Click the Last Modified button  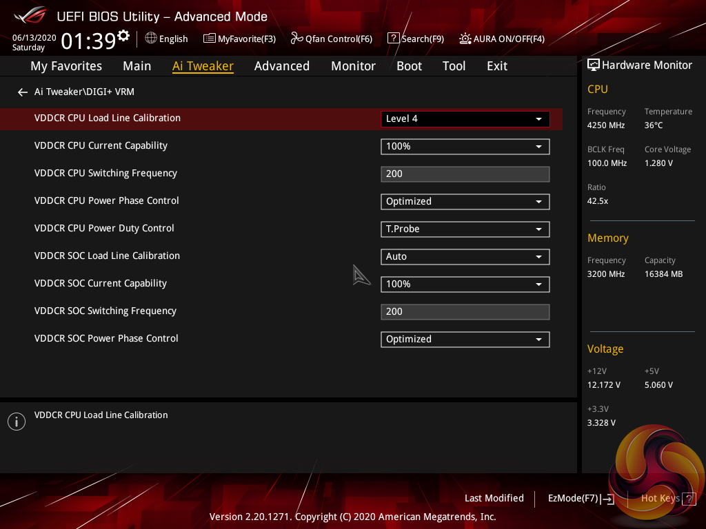point(494,498)
